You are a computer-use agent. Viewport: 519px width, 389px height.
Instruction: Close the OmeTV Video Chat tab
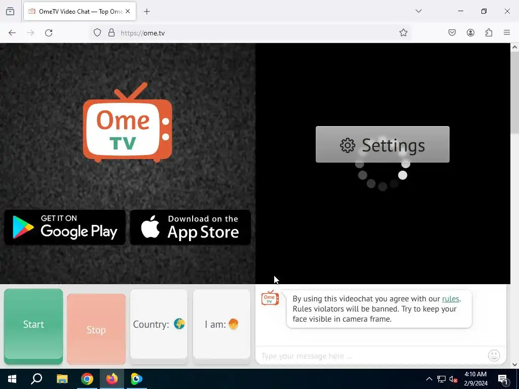[128, 12]
